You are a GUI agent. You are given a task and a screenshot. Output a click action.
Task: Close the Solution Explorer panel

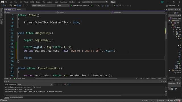180,10
